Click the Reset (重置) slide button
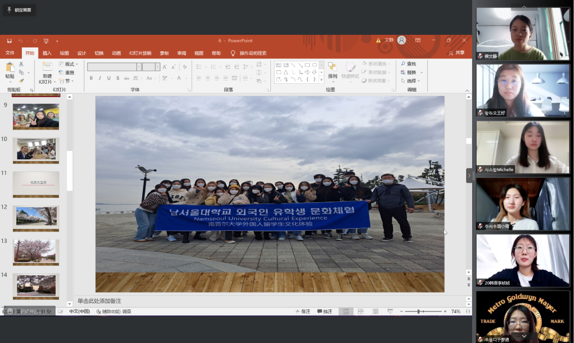Screen dimensions: 574x343 click(69, 72)
